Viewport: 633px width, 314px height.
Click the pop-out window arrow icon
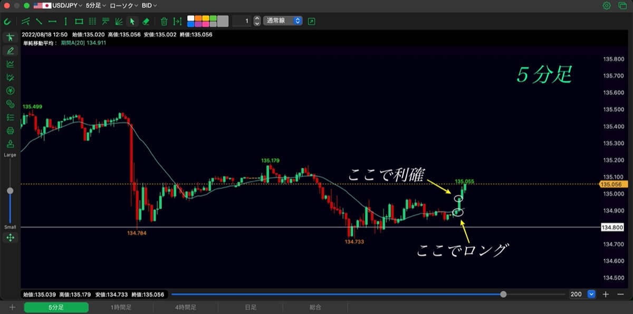pyautogui.click(x=311, y=21)
